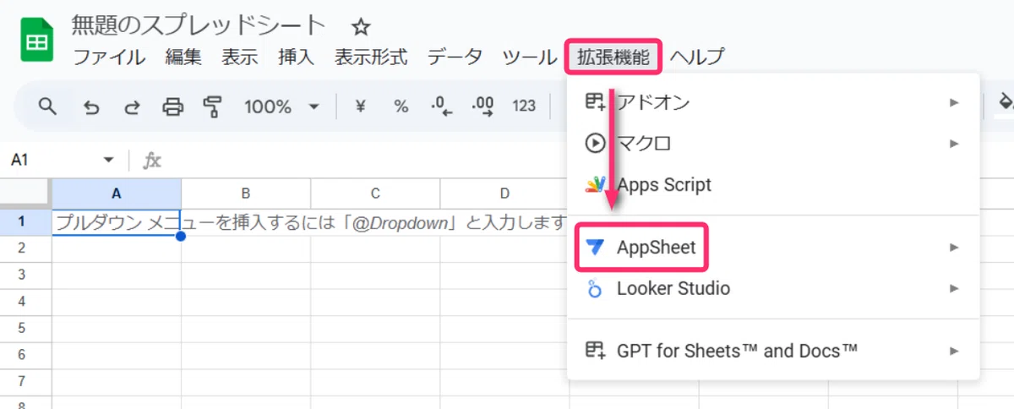Viewport: 1014px width, 409px height.
Task: Click the アドオン add-on icon
Action: [x=596, y=102]
